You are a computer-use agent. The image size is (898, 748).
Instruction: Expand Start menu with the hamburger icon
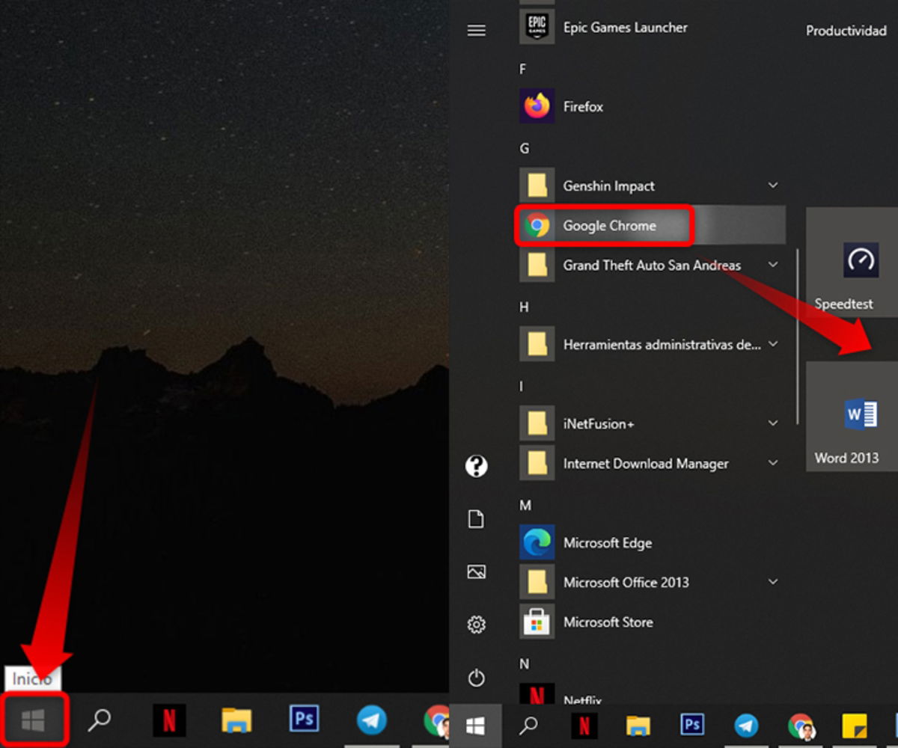(477, 31)
